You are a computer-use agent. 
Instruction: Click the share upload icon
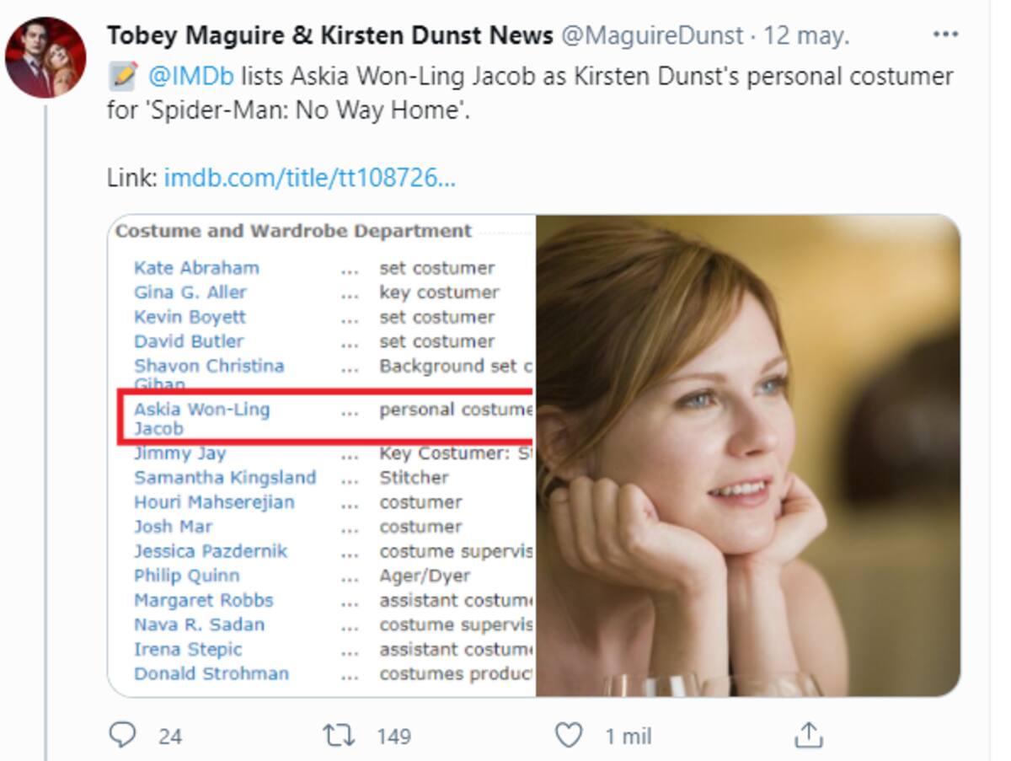(x=808, y=735)
